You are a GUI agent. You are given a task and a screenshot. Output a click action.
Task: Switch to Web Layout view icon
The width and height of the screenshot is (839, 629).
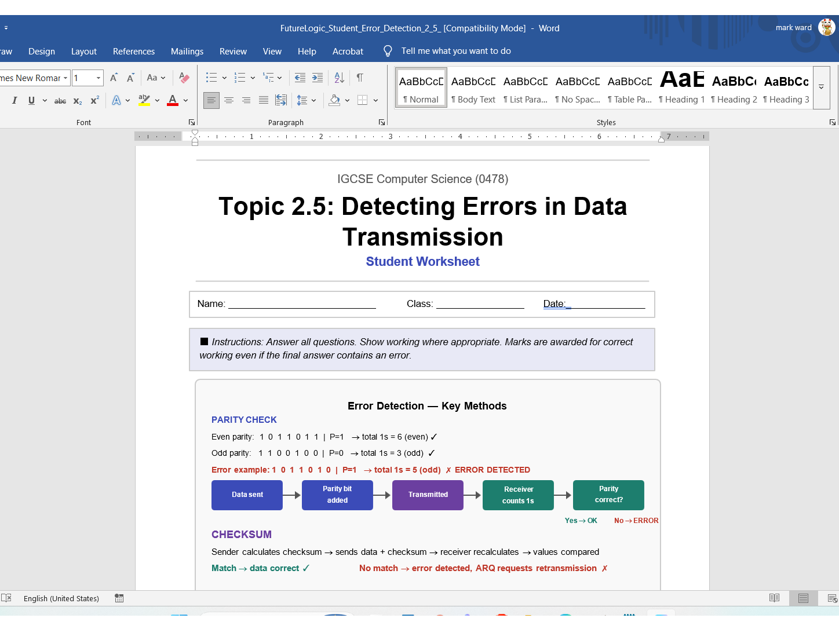click(x=833, y=598)
